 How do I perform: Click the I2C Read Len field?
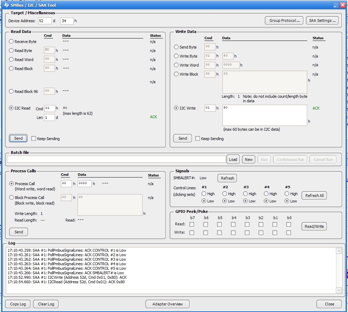click(49, 118)
